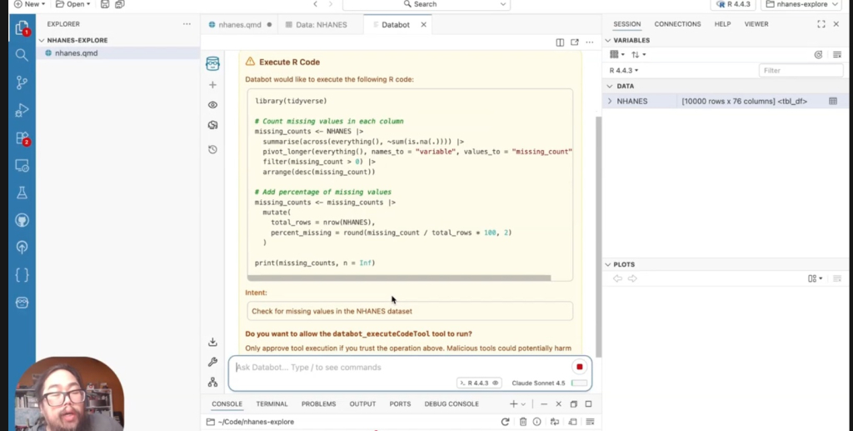Screen dimensions: 853x431
Task: Focus the Ask Databot input field
Action: pyautogui.click(x=402, y=368)
